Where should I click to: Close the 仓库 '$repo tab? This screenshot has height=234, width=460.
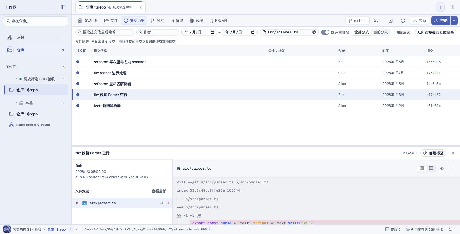point(140,7)
